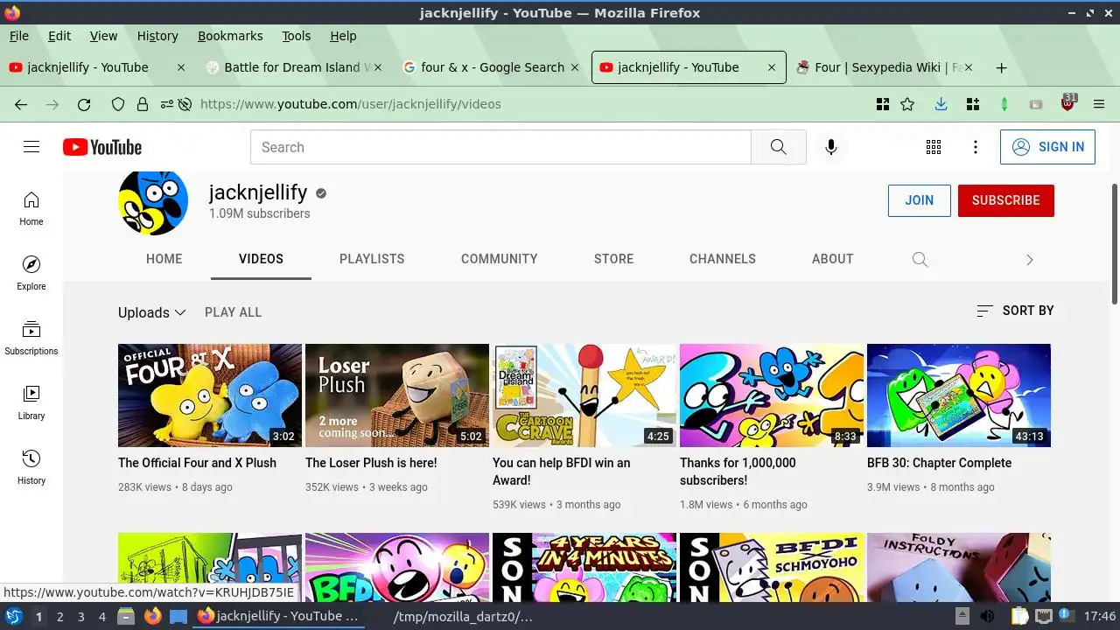Click PLAY ALL
This screenshot has width=1120, height=630.
233,312
